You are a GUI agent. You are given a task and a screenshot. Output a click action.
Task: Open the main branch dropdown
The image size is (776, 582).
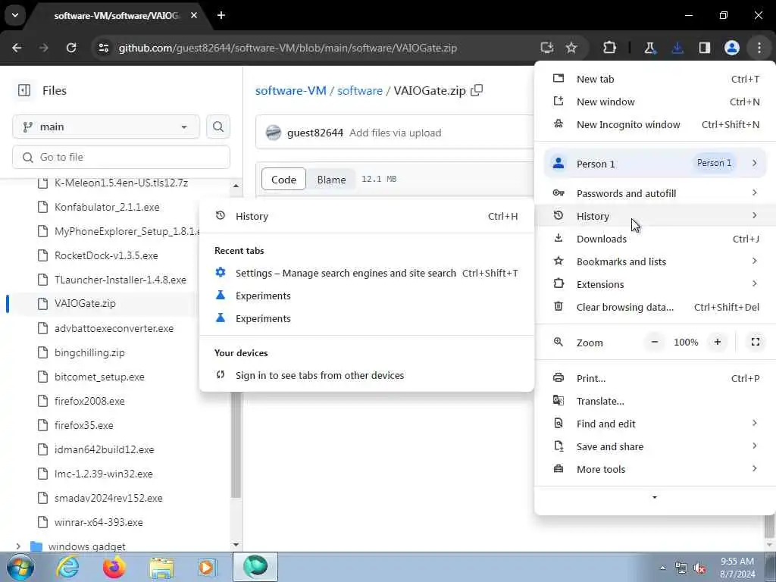click(106, 127)
